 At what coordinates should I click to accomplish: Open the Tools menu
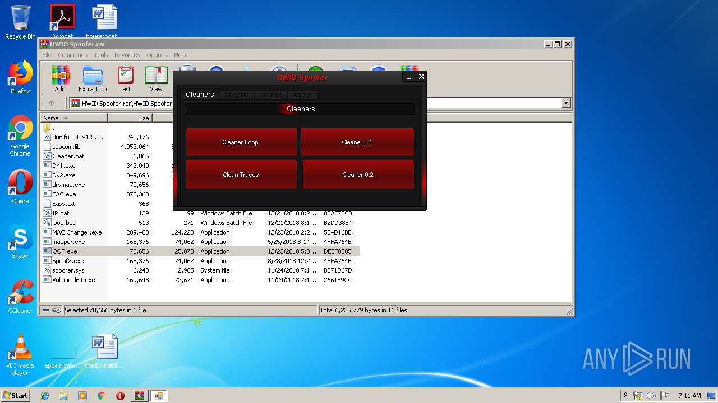(x=101, y=55)
